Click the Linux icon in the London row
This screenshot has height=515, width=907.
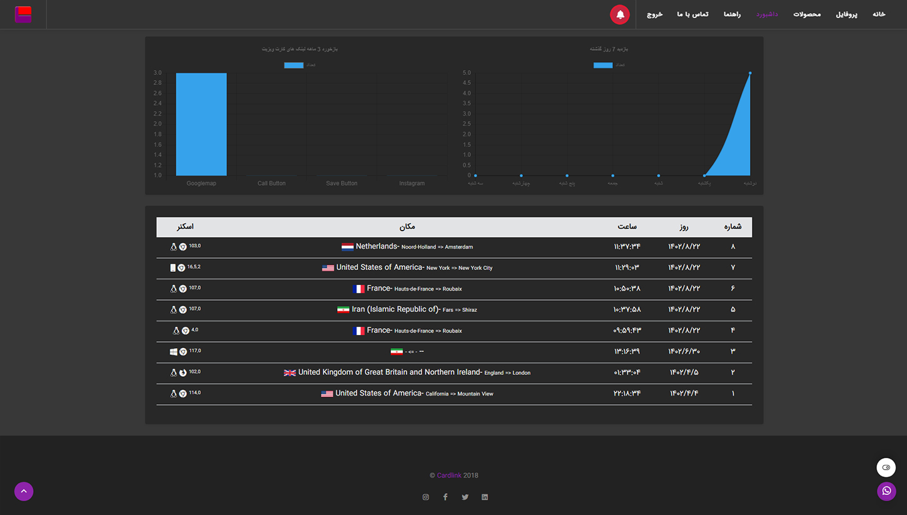174,372
